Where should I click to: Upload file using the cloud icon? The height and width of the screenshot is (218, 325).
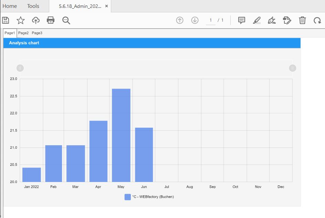click(36, 20)
